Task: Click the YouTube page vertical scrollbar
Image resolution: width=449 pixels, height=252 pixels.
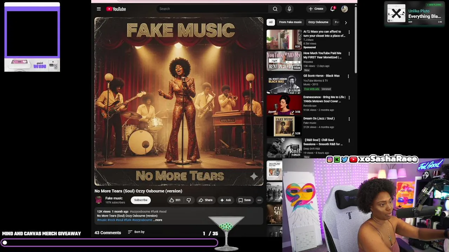Action: (x=355, y=40)
